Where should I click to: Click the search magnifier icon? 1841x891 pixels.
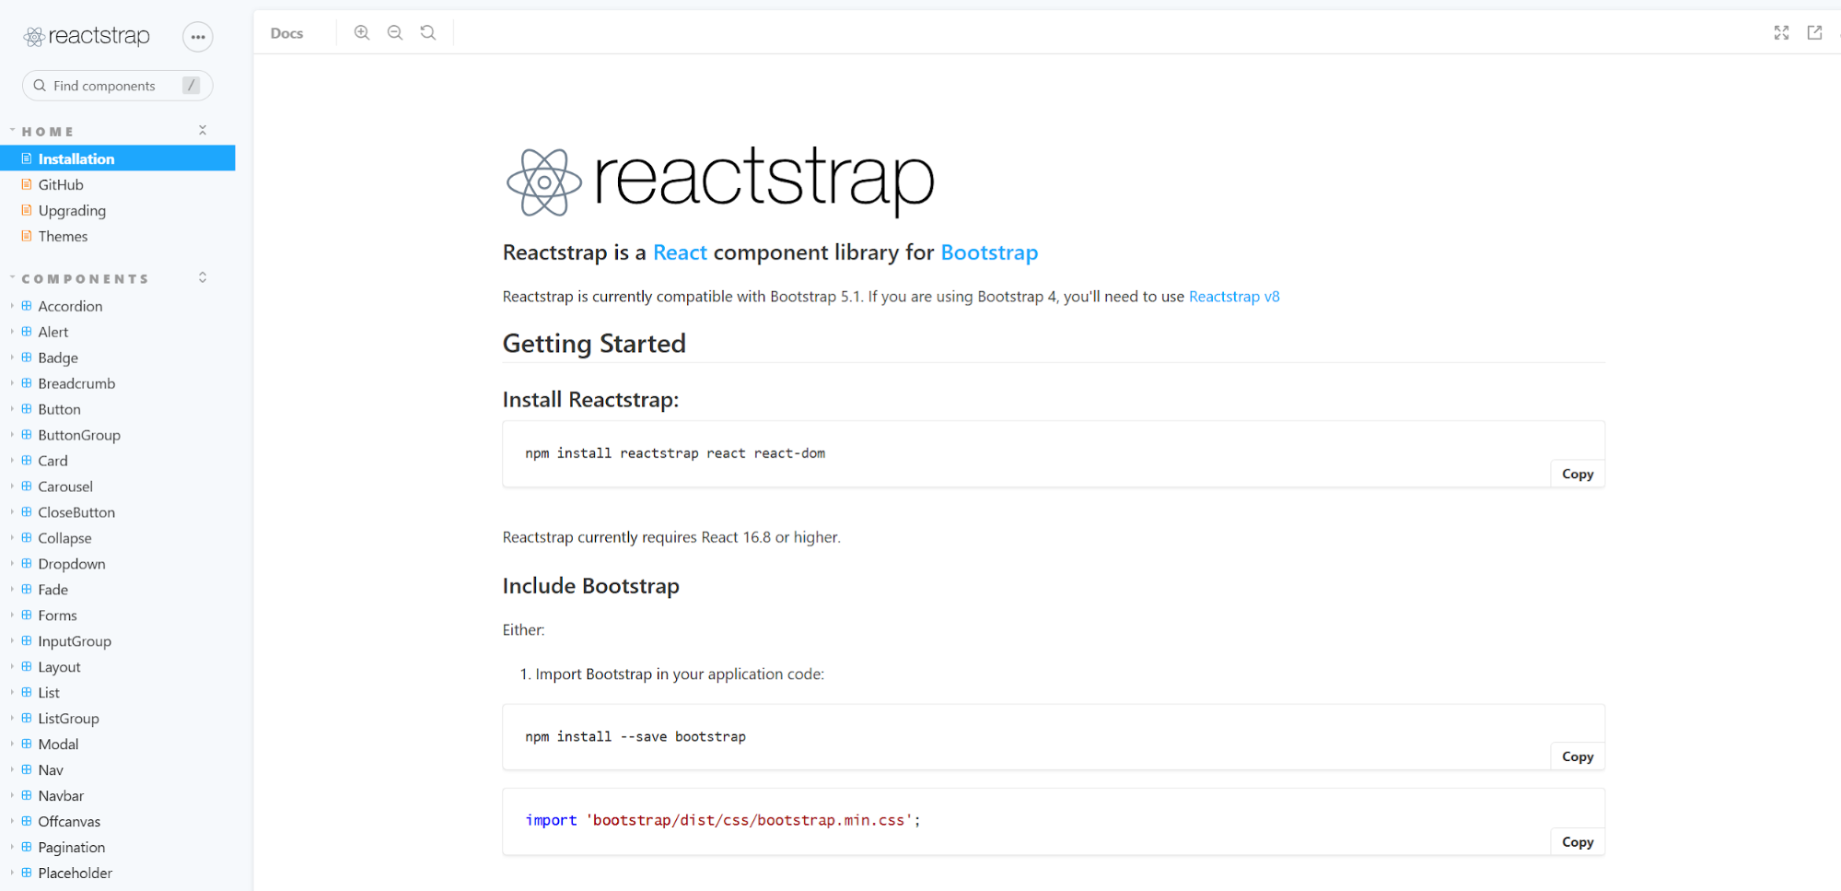[x=40, y=86]
